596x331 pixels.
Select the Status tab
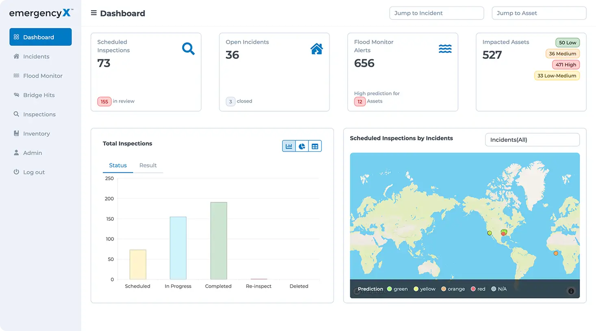click(x=118, y=165)
